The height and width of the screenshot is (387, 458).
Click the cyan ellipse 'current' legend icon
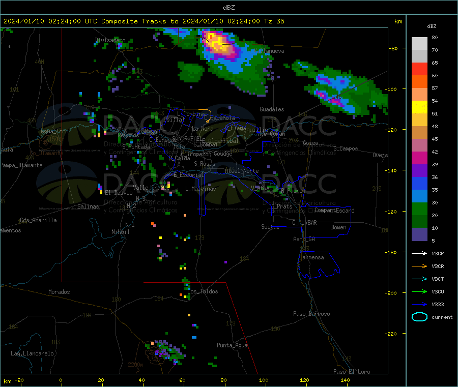click(x=419, y=317)
